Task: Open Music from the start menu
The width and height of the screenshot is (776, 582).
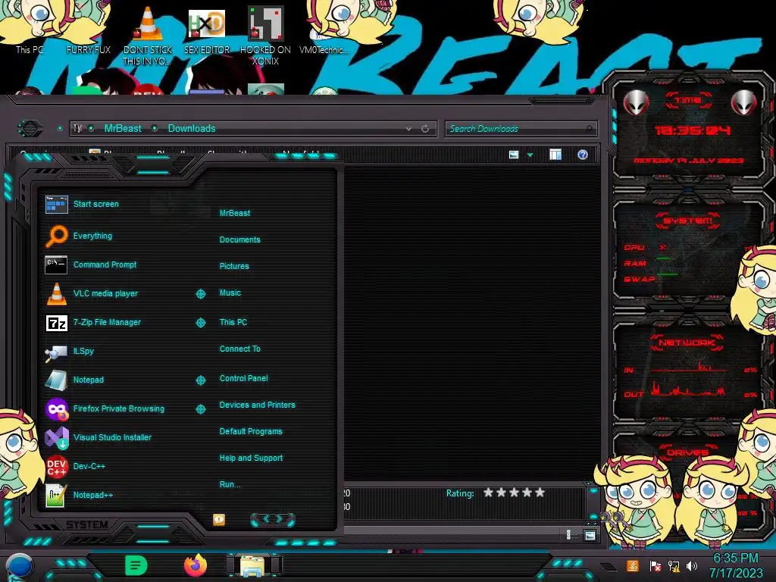Action: pyautogui.click(x=230, y=293)
